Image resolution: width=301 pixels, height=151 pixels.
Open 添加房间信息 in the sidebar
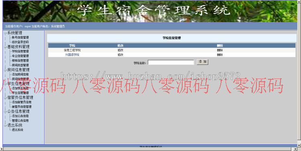pos(20,74)
